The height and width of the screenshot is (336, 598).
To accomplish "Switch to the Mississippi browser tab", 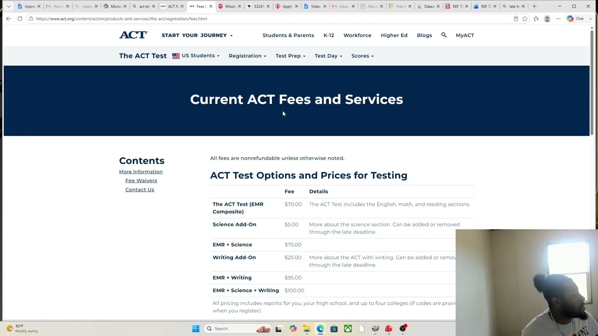I will pyautogui.click(x=230, y=6).
